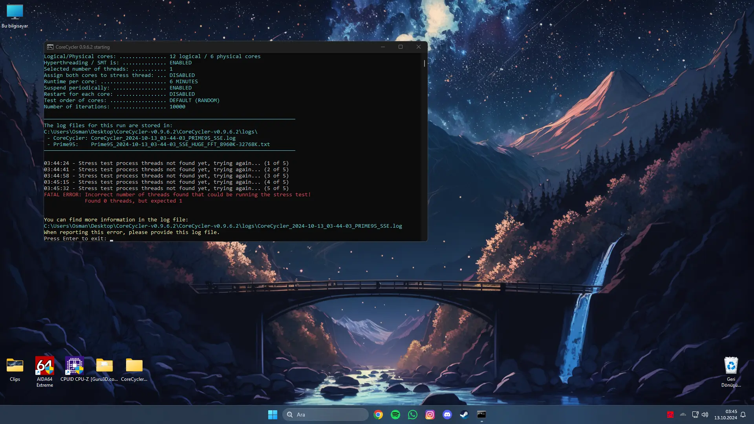Click the CoreCycler log file name line
Screen dimensions: 754x424
coord(141,138)
